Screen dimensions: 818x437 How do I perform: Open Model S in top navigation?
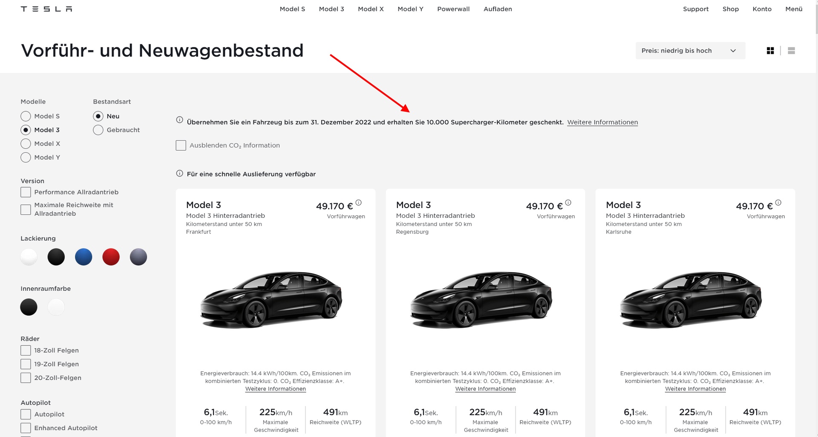point(292,9)
